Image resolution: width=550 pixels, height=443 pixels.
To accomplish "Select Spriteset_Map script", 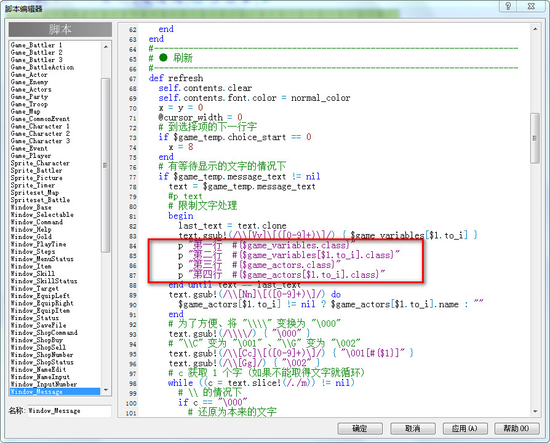I will [34, 192].
